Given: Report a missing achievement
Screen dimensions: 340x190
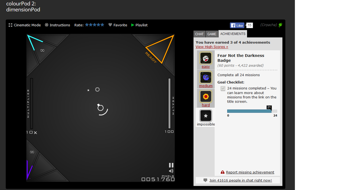Looking at the screenshot, I should pos(250,172).
